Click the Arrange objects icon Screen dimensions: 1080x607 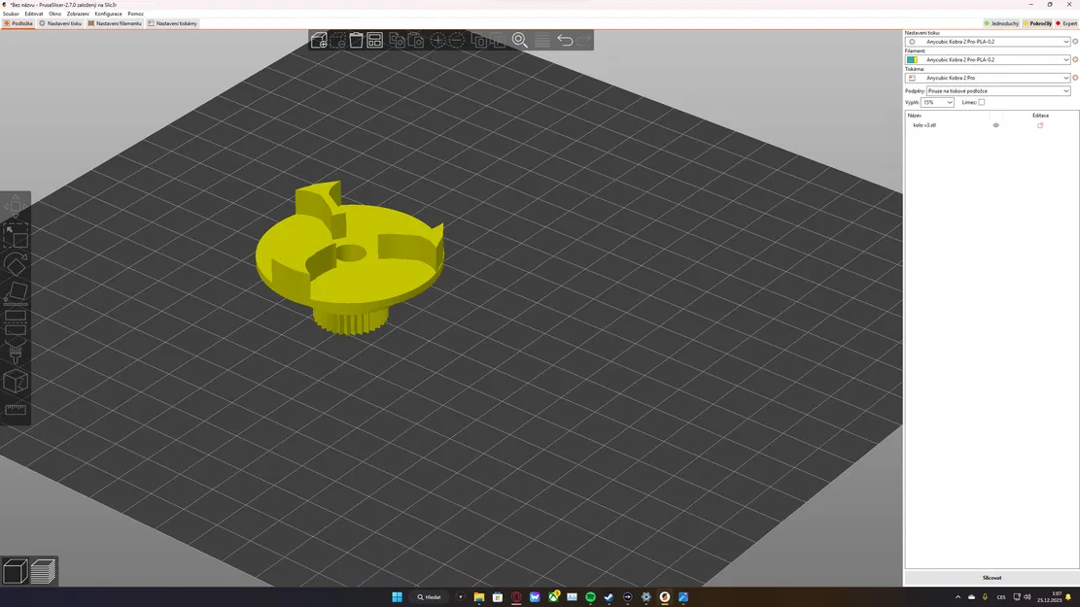click(374, 40)
